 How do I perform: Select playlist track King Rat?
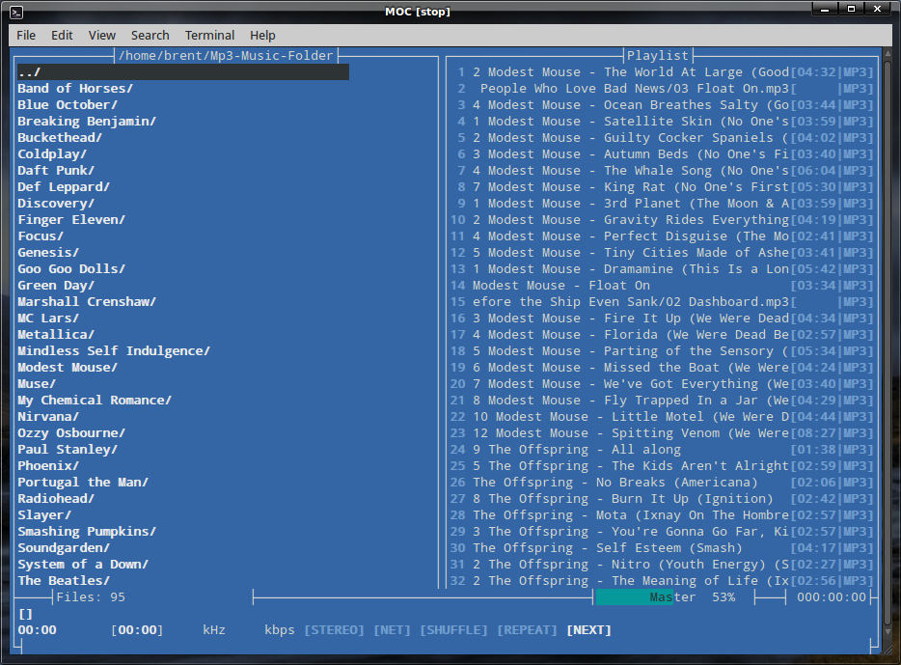click(x=662, y=187)
